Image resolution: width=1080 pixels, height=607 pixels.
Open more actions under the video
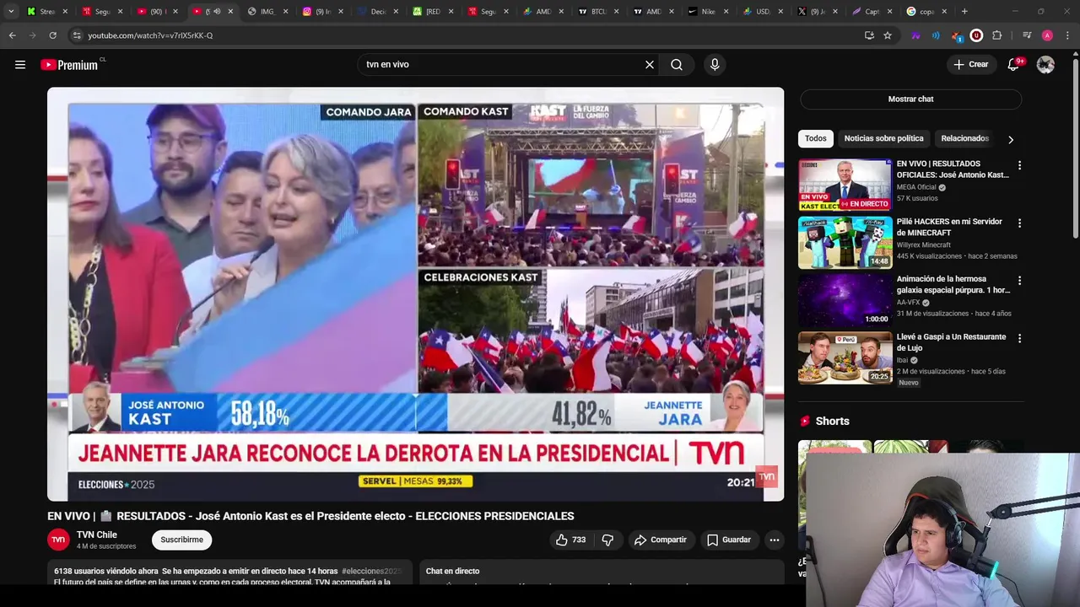[775, 540]
